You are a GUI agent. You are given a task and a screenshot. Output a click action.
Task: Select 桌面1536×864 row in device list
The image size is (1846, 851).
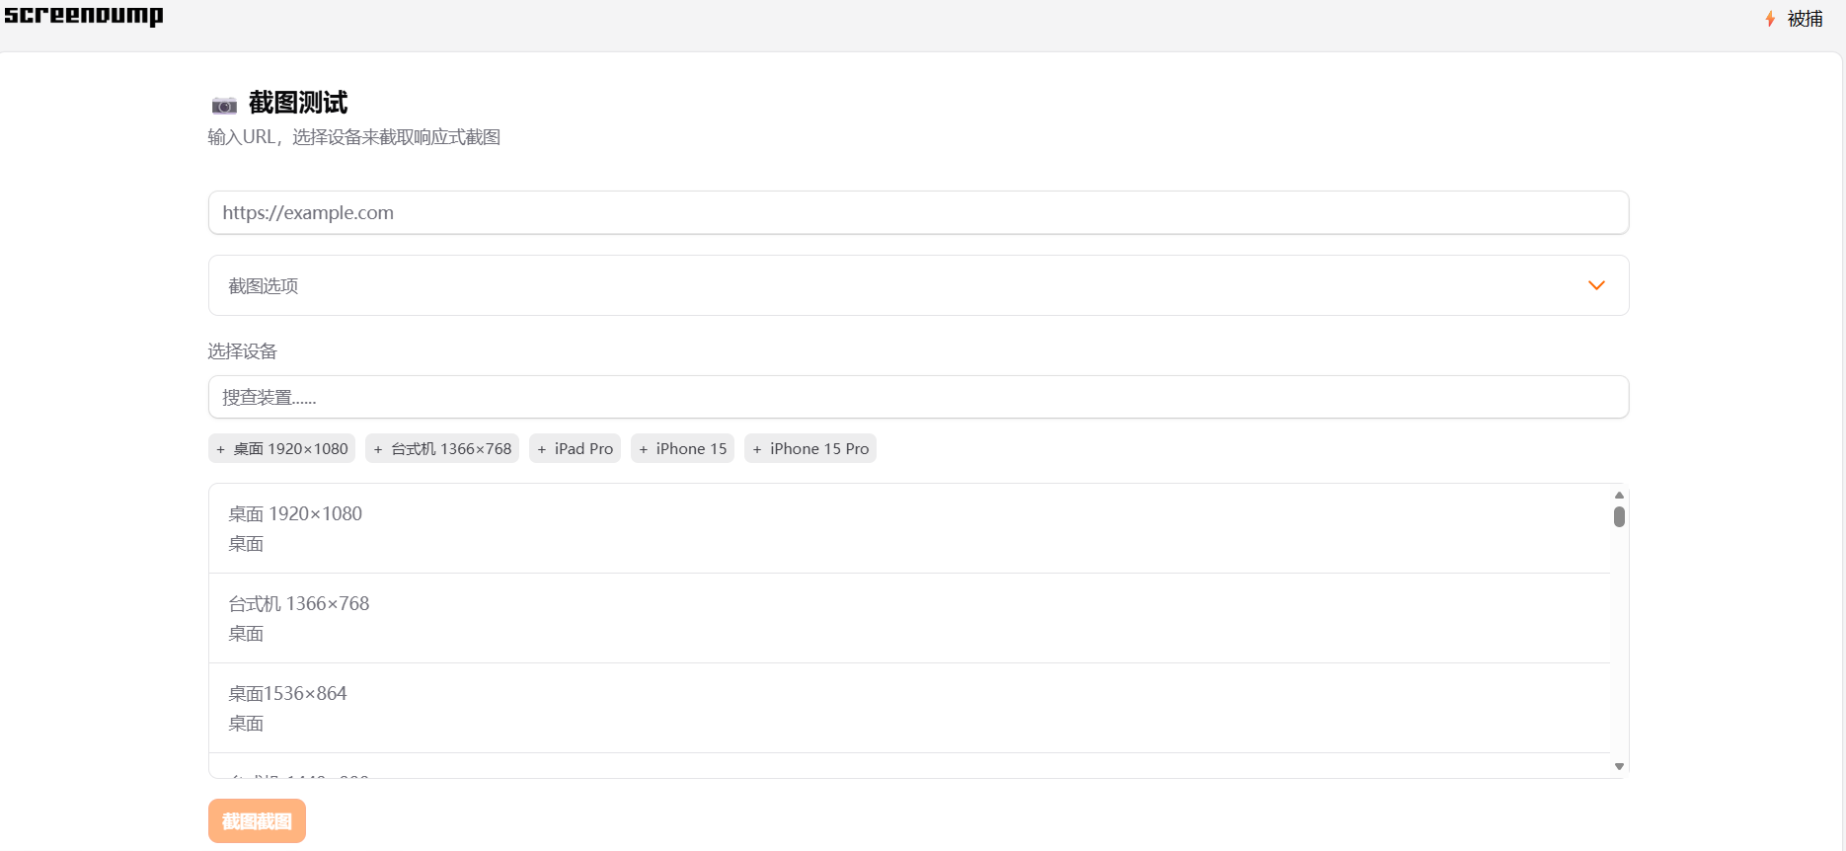click(x=909, y=708)
